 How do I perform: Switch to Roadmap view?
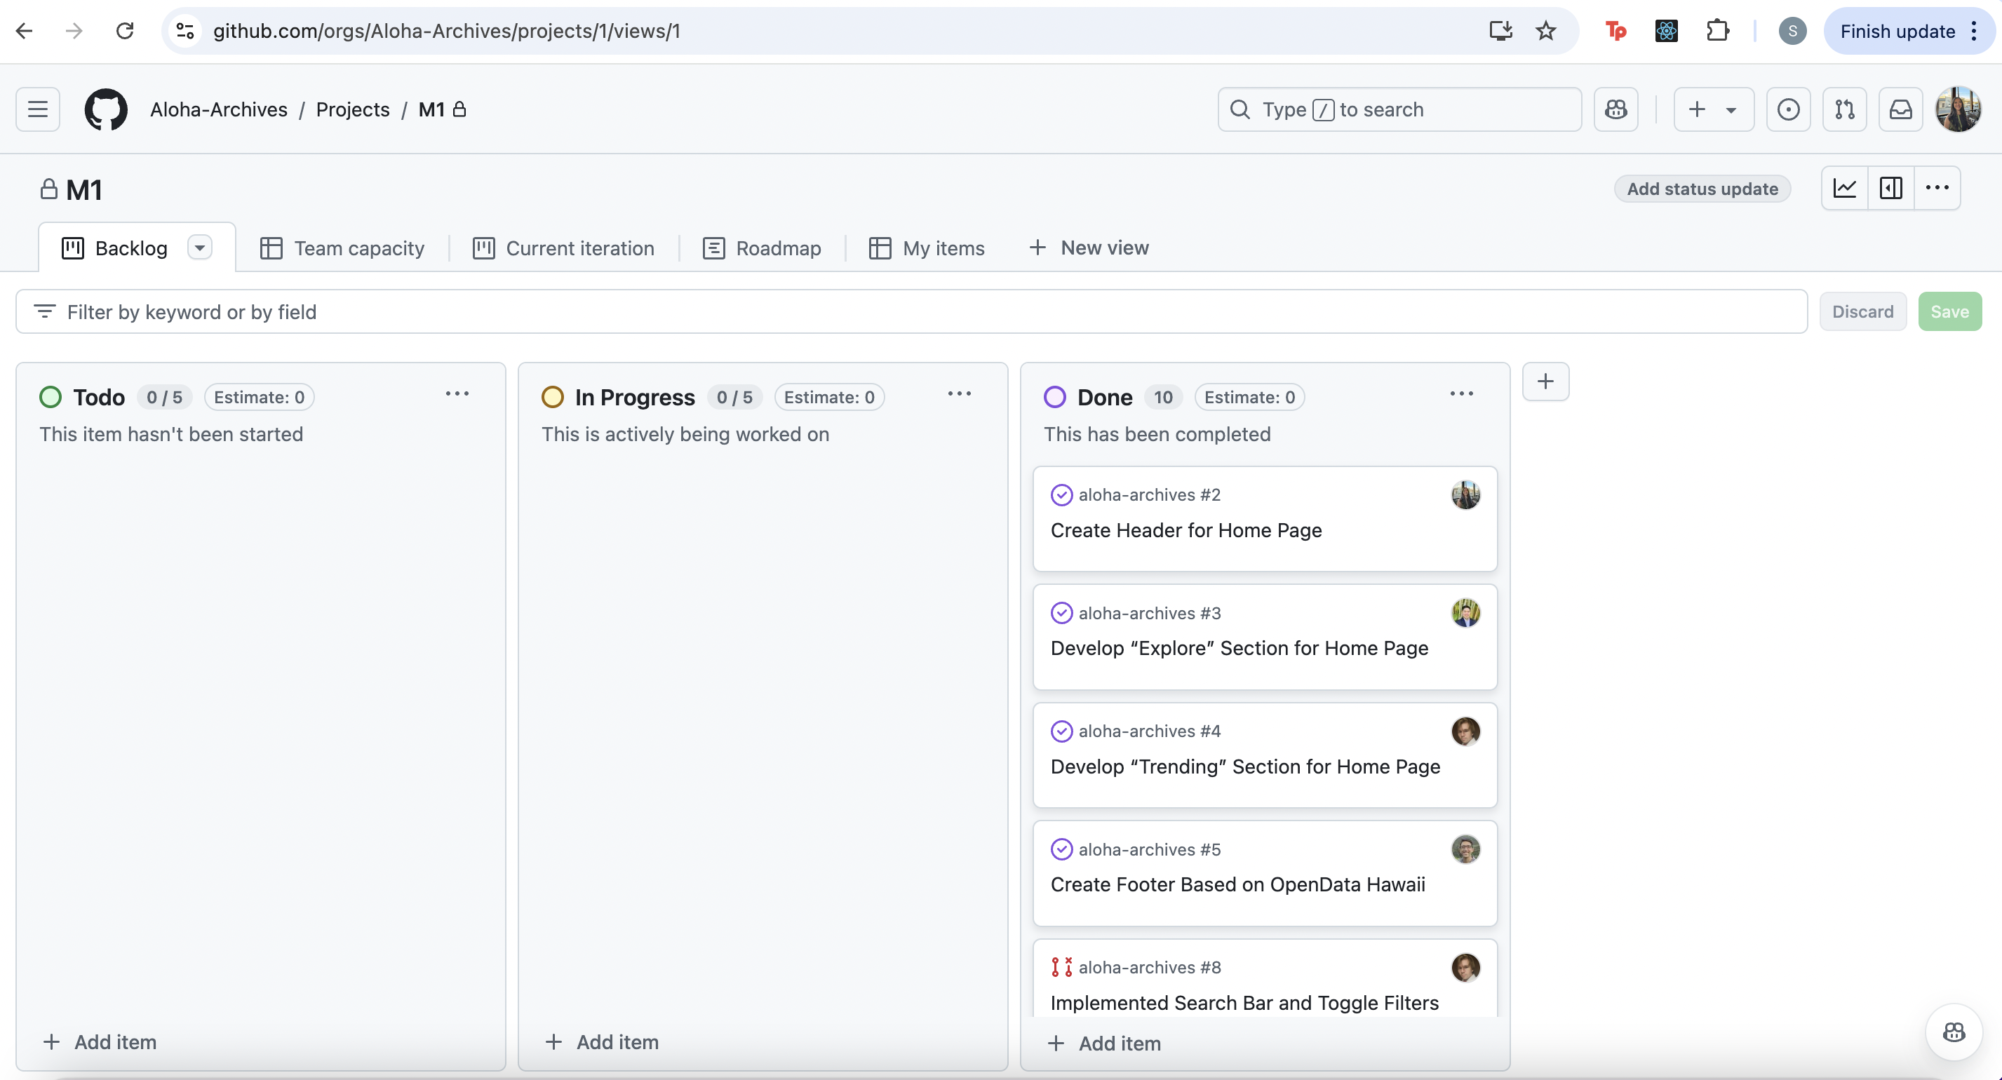pyautogui.click(x=762, y=248)
